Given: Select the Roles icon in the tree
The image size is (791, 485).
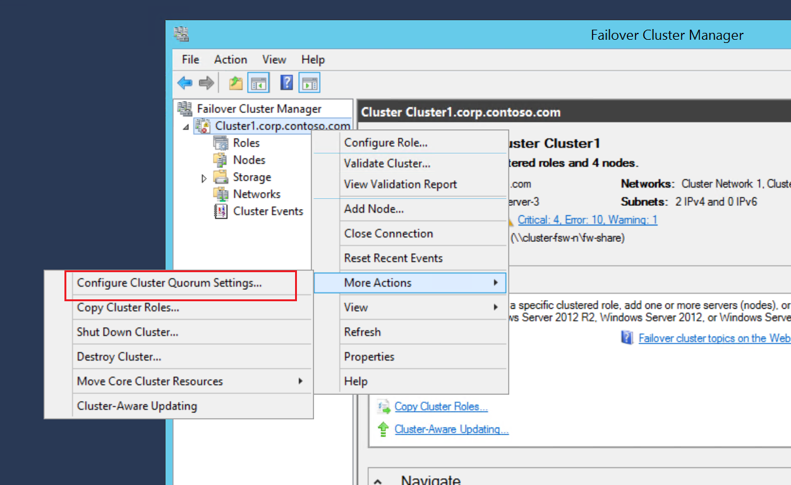Looking at the screenshot, I should [x=220, y=143].
